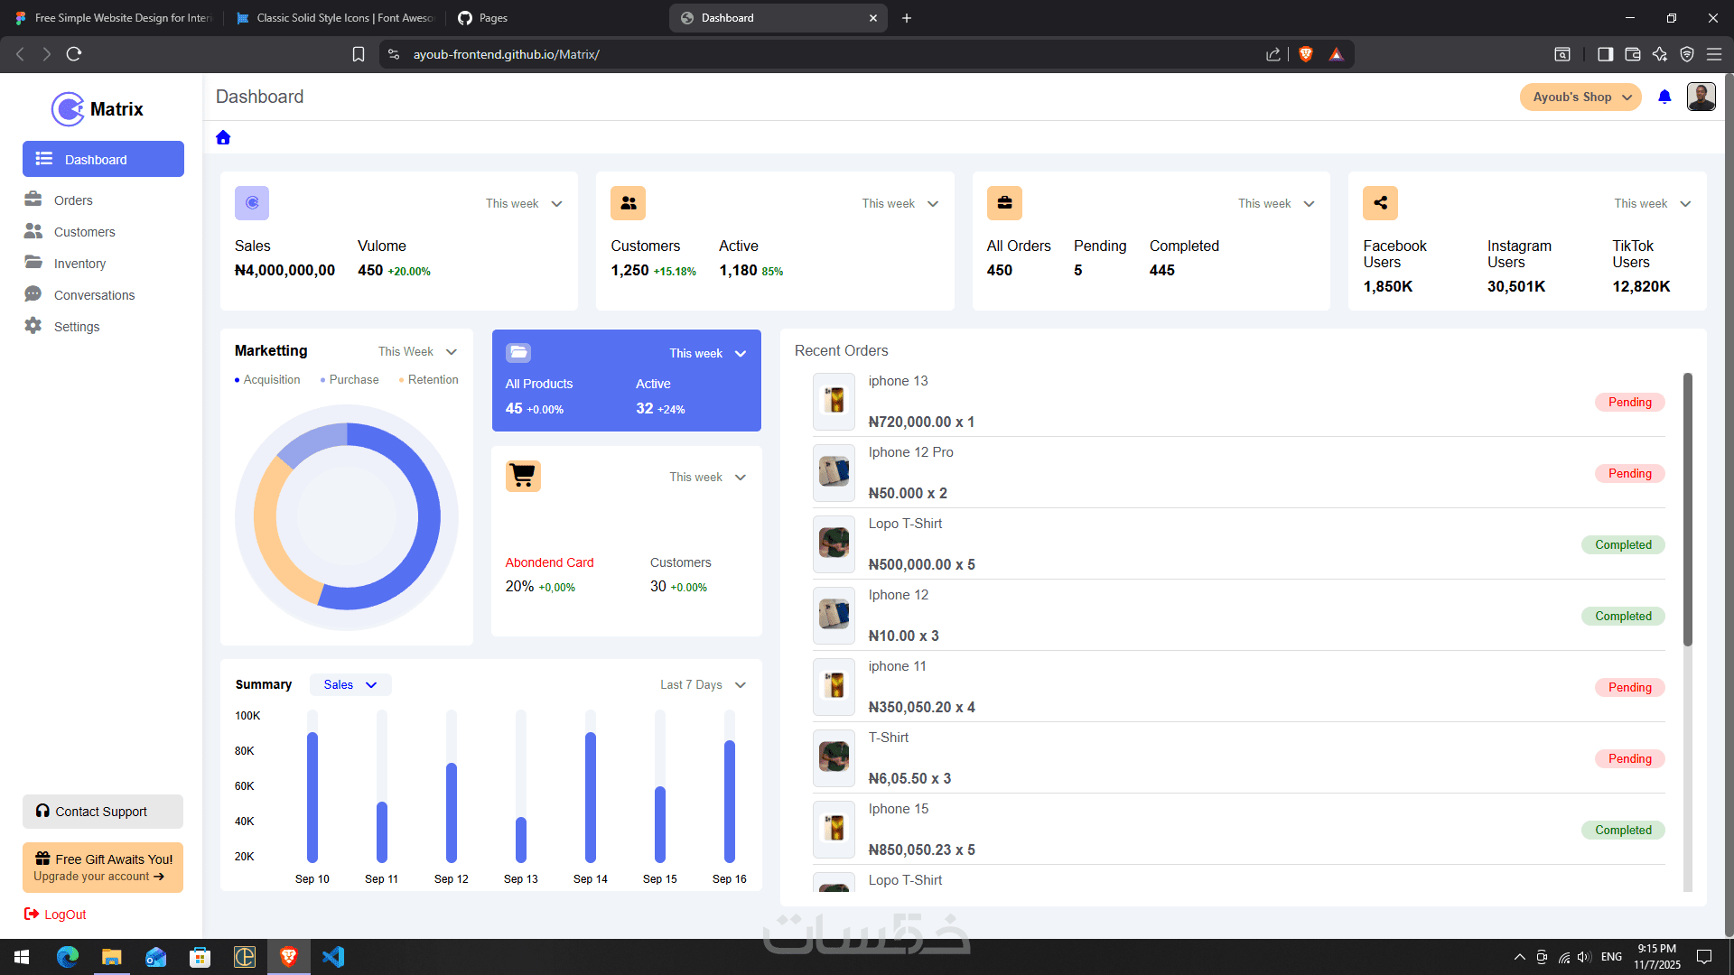Go to Orders in sidebar
The width and height of the screenshot is (1734, 975).
click(x=73, y=200)
